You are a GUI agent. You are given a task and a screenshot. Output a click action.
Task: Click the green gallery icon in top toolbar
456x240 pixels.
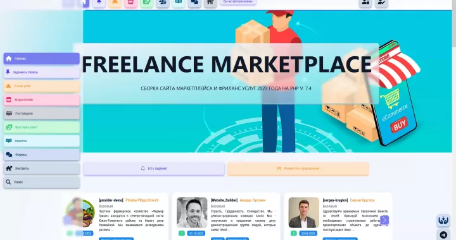click(146, 3)
